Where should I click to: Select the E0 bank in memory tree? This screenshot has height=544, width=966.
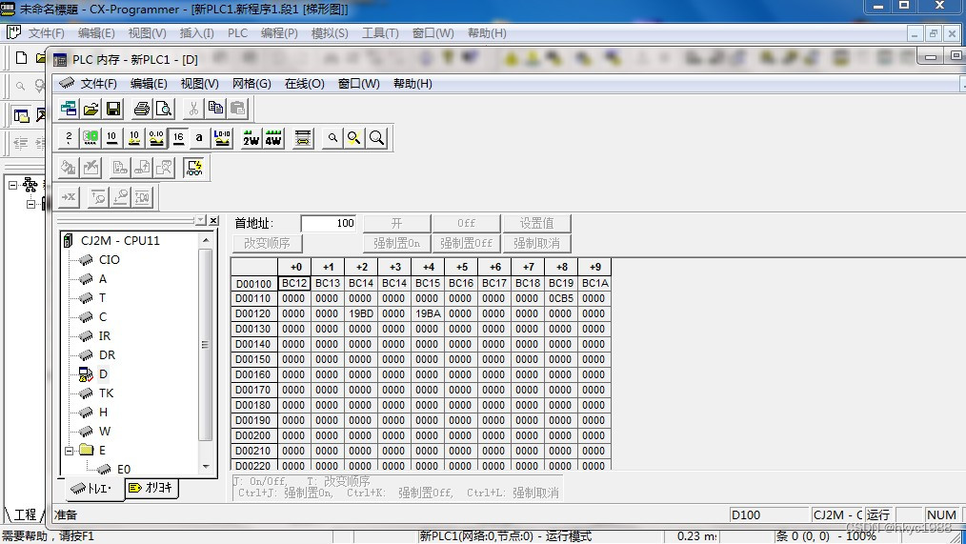click(123, 470)
